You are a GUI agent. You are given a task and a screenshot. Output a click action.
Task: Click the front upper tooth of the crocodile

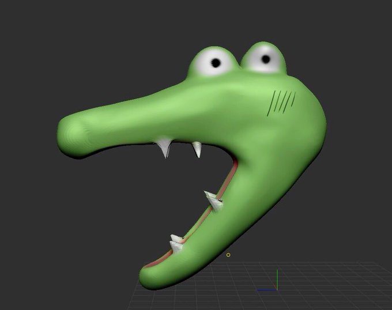pyautogui.click(x=164, y=148)
